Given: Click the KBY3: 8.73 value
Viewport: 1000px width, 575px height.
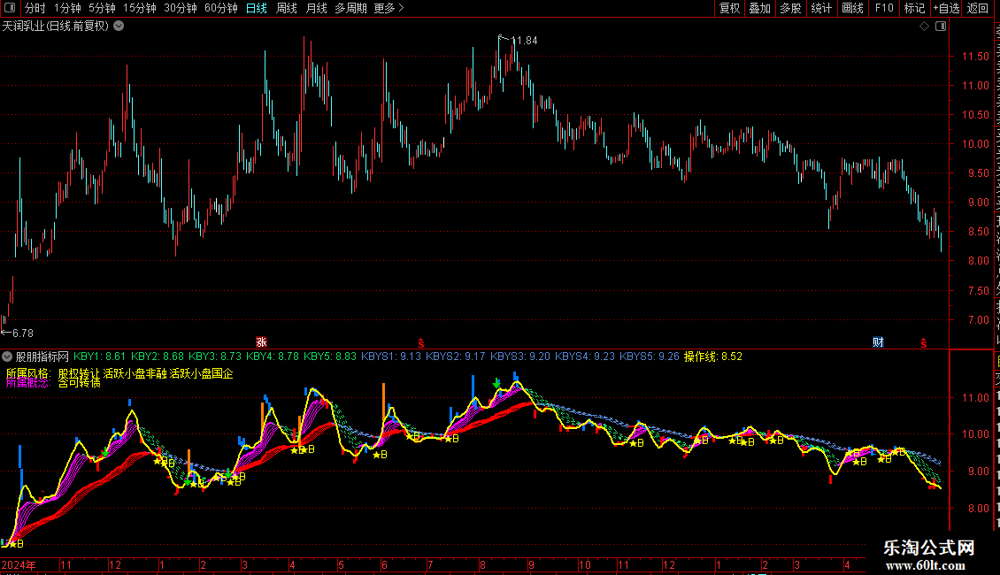Looking at the screenshot, I should coord(215,357).
